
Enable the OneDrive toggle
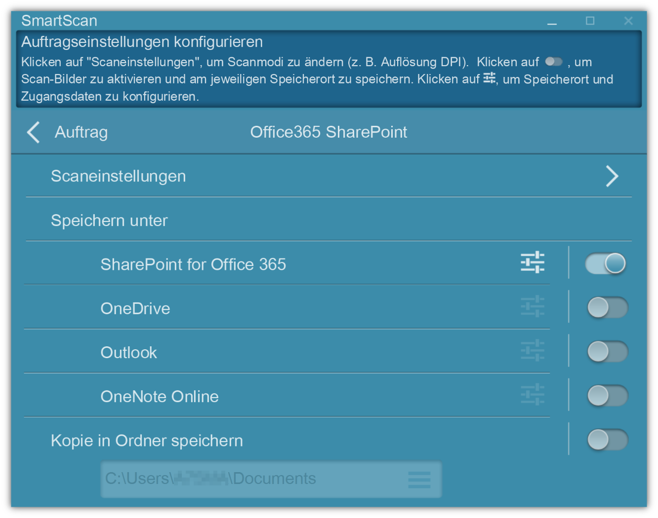point(607,308)
